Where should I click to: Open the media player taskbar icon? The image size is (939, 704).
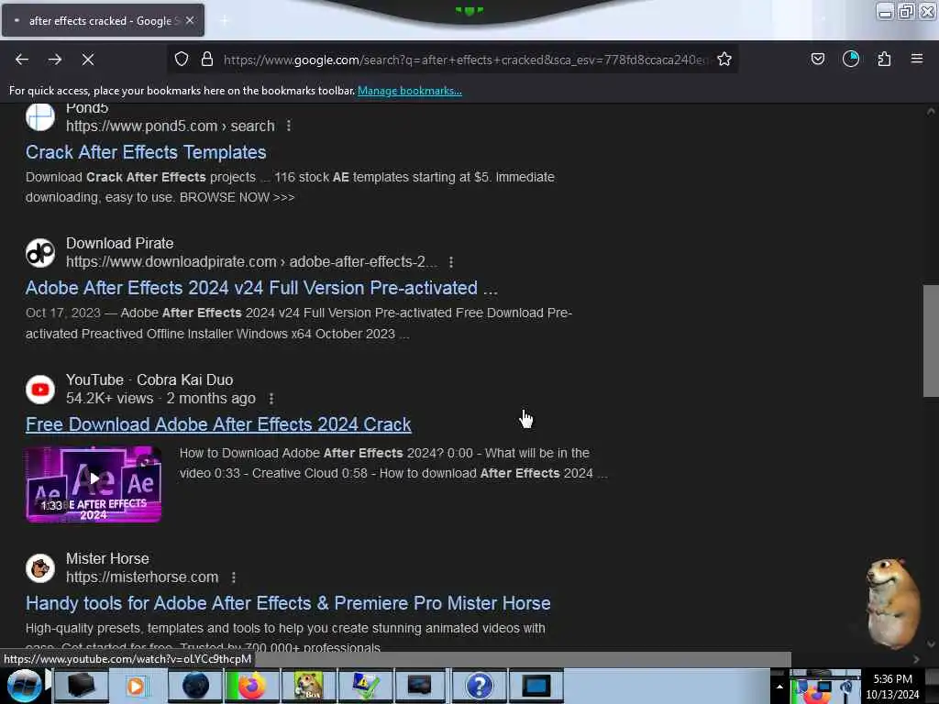137,686
